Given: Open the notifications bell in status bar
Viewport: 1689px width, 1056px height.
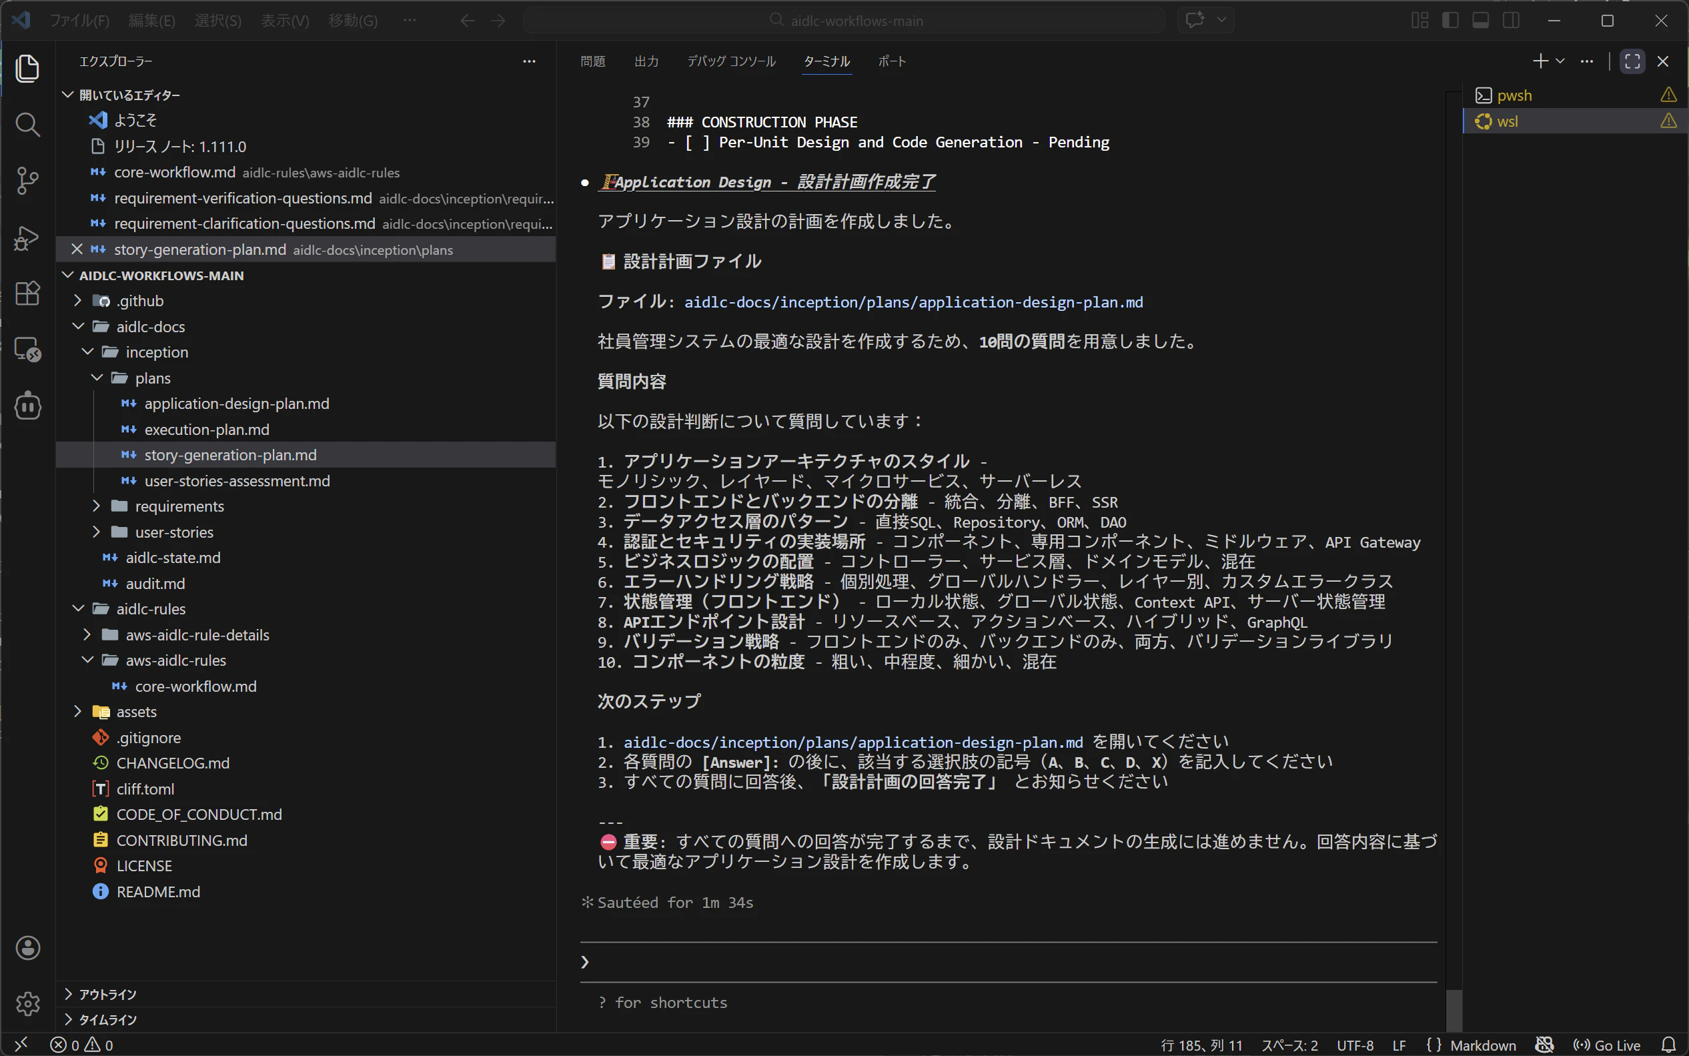Looking at the screenshot, I should (x=1668, y=1045).
